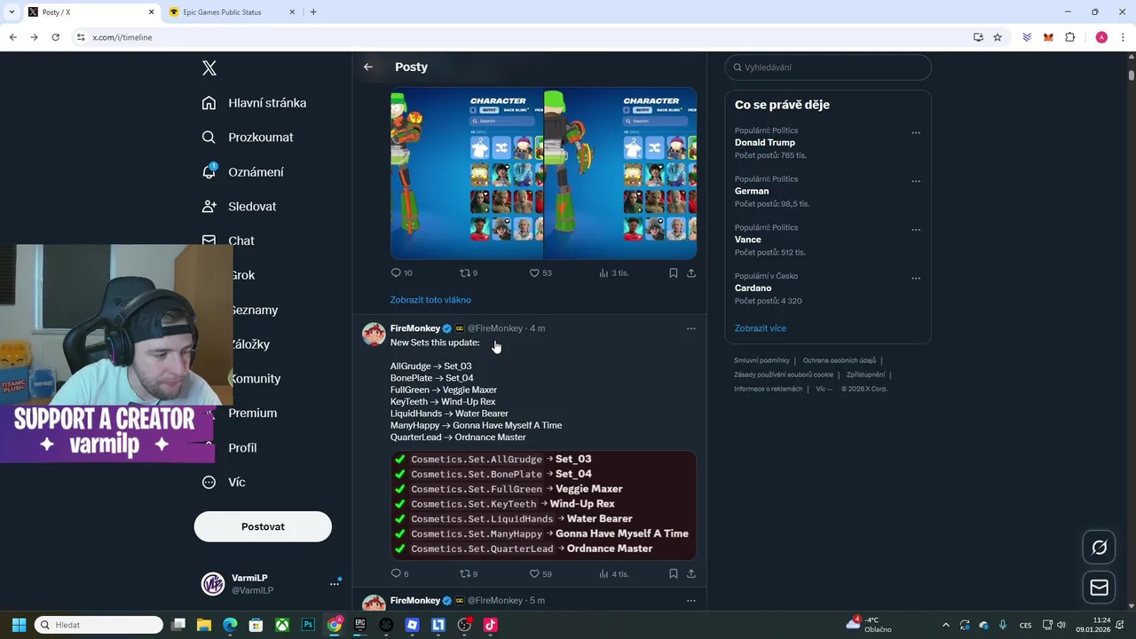Open options for Cardano trend

pyautogui.click(x=916, y=278)
